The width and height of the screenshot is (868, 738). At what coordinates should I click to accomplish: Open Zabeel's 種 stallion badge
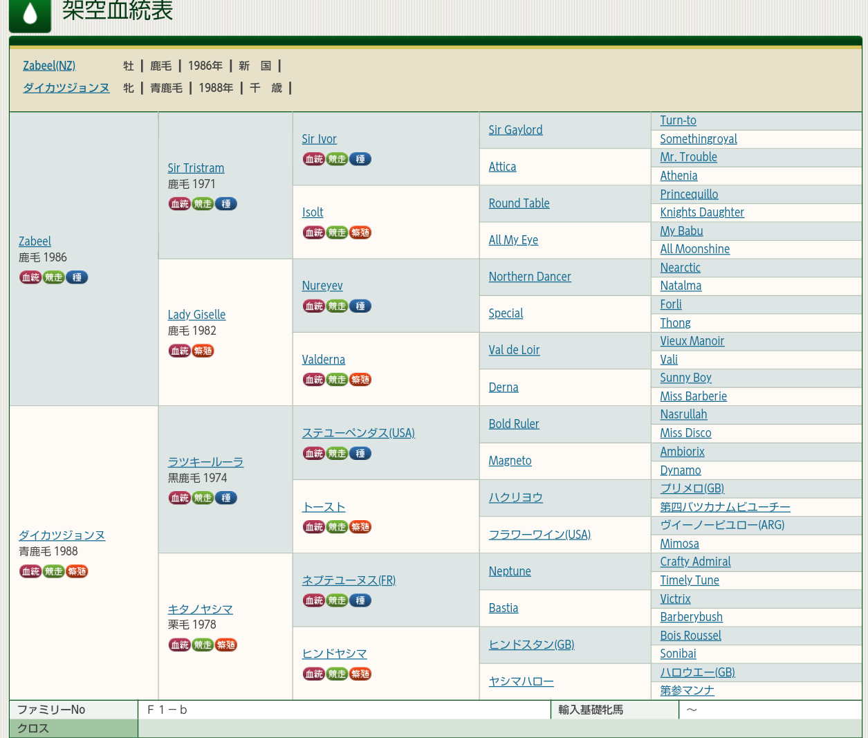click(x=77, y=277)
